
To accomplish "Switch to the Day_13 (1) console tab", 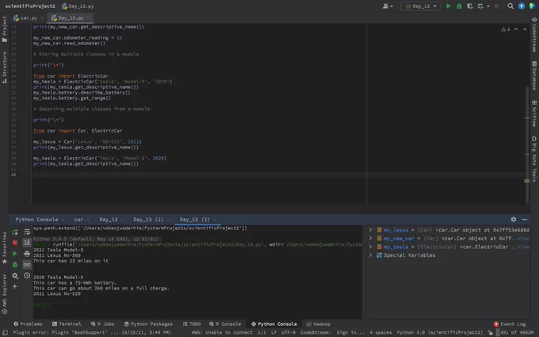I will (x=148, y=220).
